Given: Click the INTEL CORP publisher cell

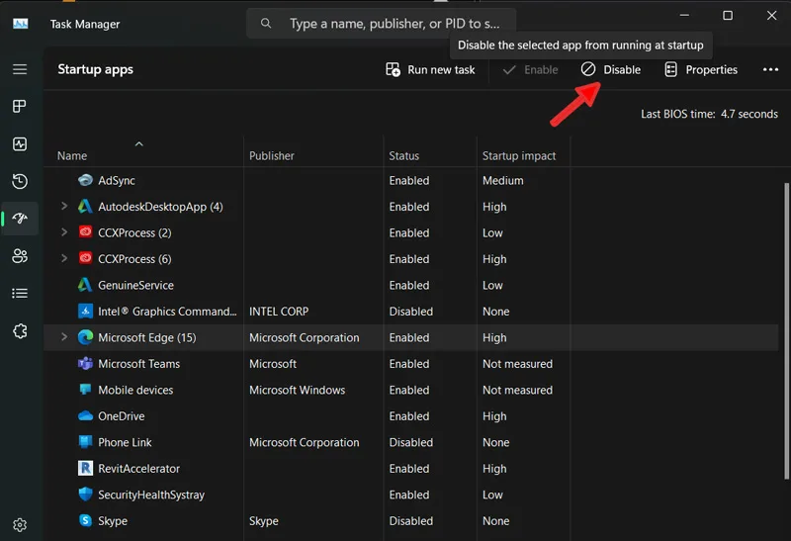Looking at the screenshot, I should click(x=279, y=312).
